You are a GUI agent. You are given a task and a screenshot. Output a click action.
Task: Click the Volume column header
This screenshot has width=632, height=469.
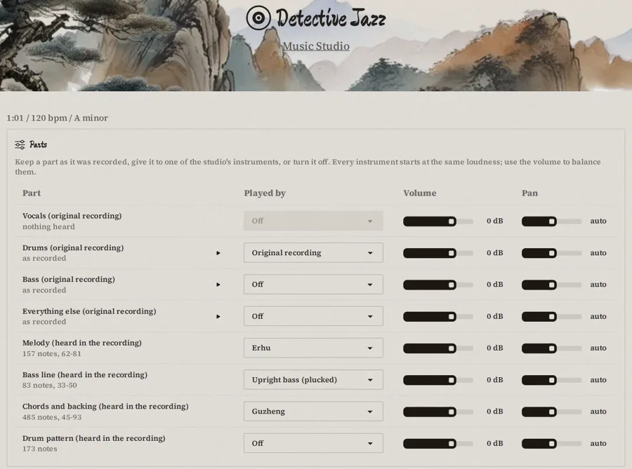tap(420, 193)
